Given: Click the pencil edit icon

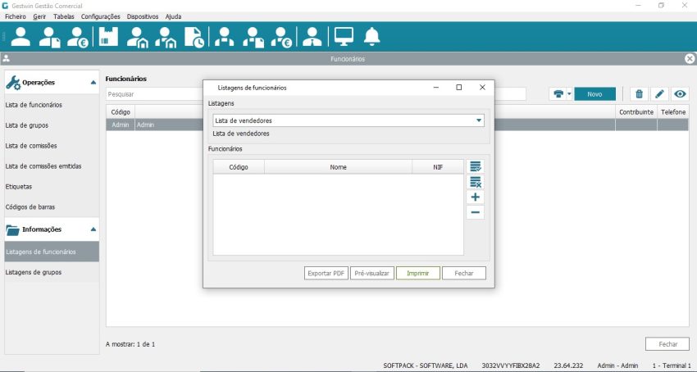Looking at the screenshot, I should tap(659, 94).
